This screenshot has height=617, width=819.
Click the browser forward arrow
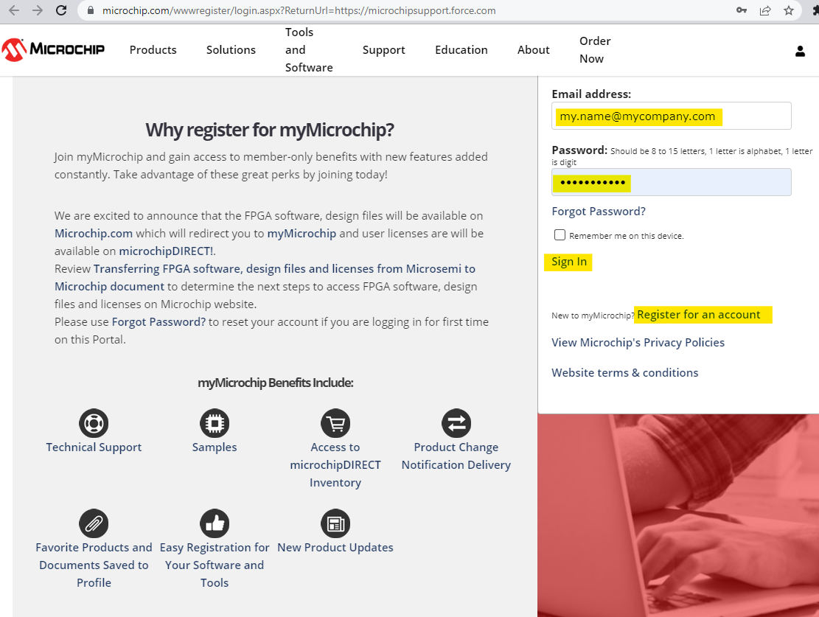coord(38,10)
